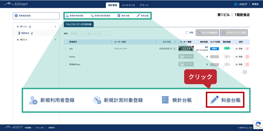Open 詳細 for the aaa row
Viewport: 263px width, 131px height.
(x=239, y=49)
